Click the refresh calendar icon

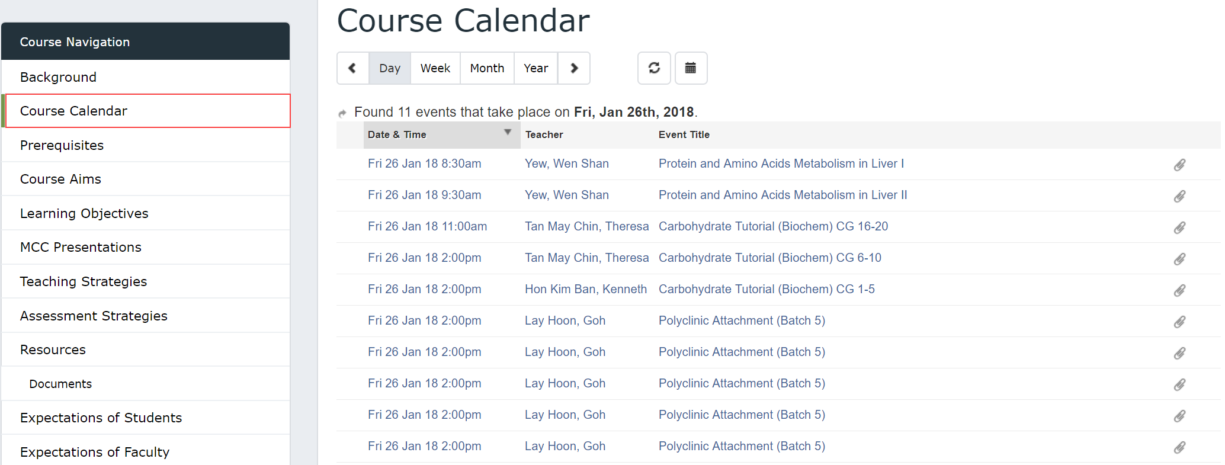654,68
